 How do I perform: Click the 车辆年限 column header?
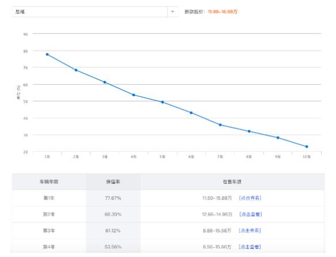pyautogui.click(x=49, y=182)
